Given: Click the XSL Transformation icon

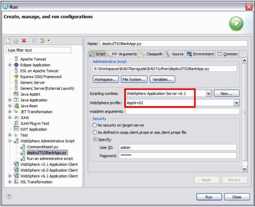Looking at the screenshot, I should 16,182.
